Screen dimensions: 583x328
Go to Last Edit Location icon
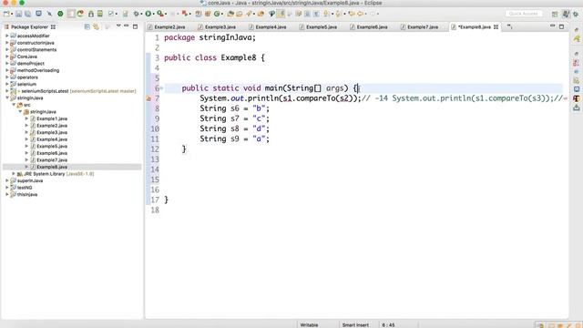(352, 14)
